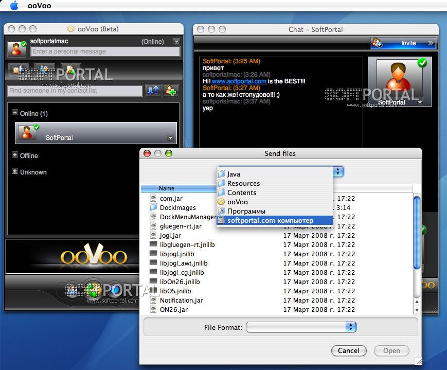The image size is (447, 370).
Task: Click the Notification.jar file icon
Action: pos(153,299)
